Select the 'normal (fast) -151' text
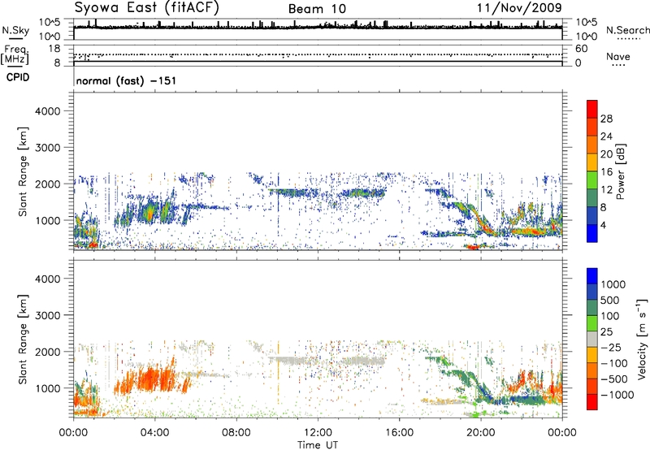 [126, 80]
